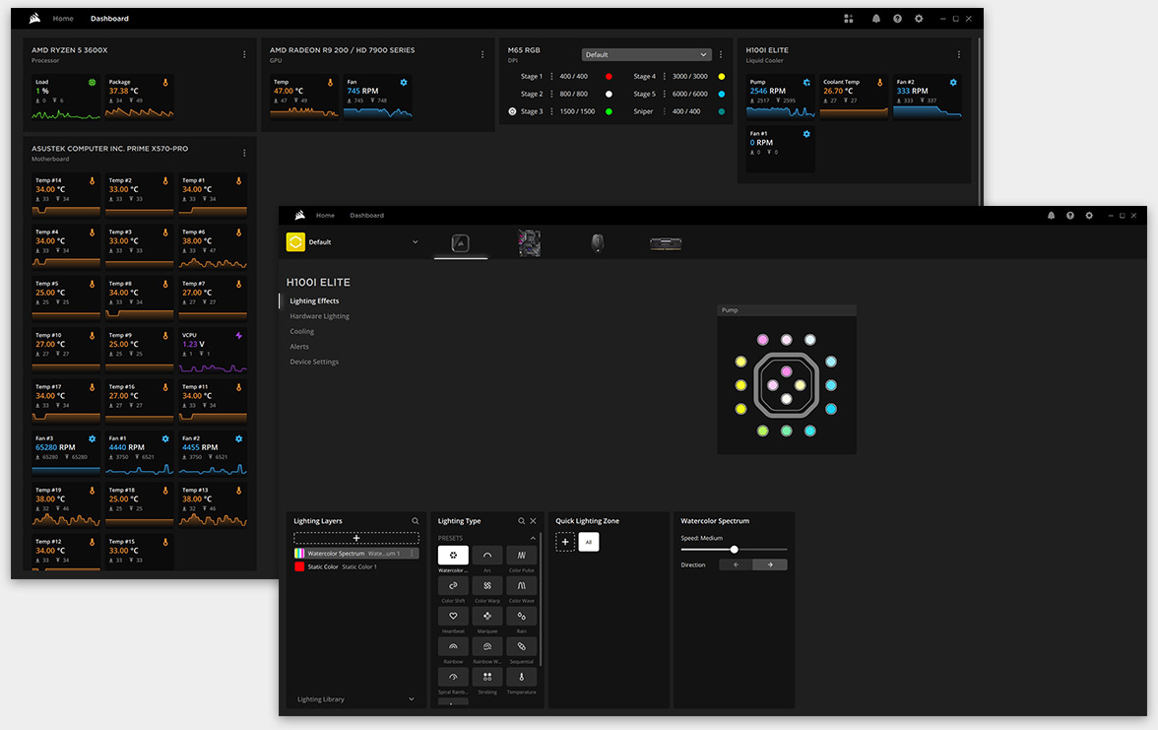
Task: Open H100i Elite dashboard card menu
Action: pos(959,55)
